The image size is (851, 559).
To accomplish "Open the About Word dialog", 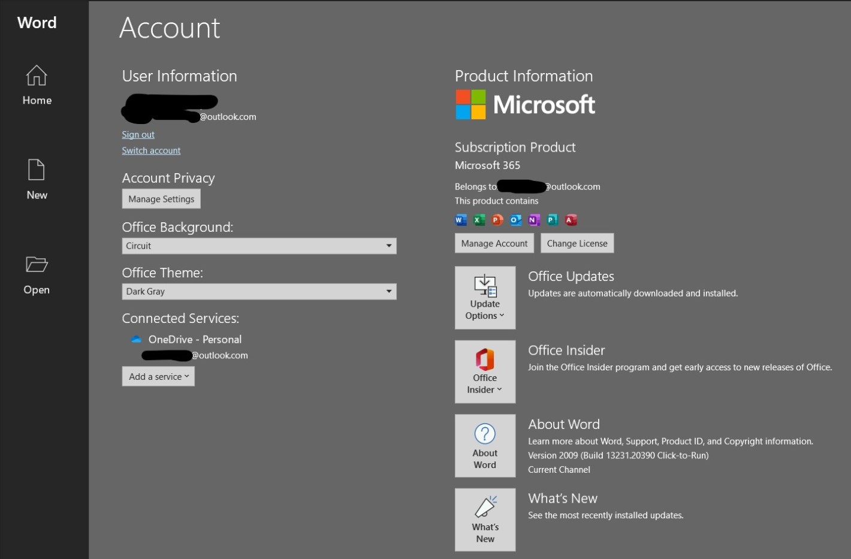I will tap(485, 446).
